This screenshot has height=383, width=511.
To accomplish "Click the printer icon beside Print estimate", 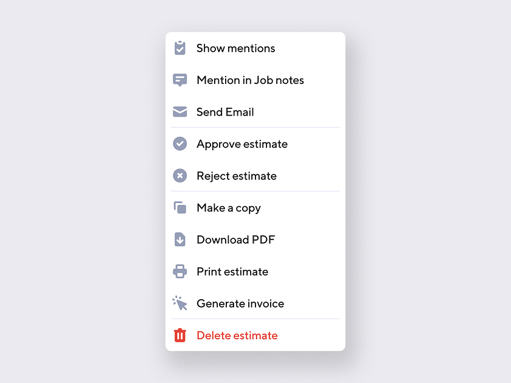I will (180, 271).
